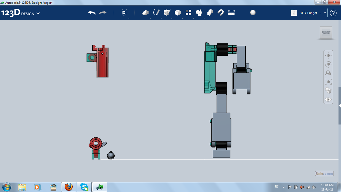Screen dimensions: 341x192
Task: Open the Units : mm setting
Action: (325, 174)
